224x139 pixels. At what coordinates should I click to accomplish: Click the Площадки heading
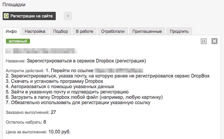point(14,5)
